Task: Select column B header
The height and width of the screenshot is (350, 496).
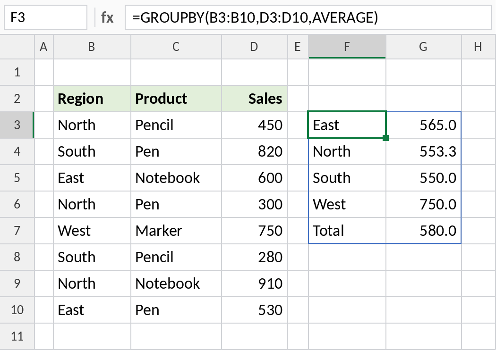Action: [92, 47]
